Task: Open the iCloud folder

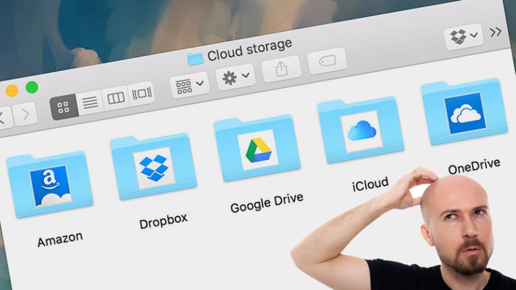Action: (x=361, y=130)
